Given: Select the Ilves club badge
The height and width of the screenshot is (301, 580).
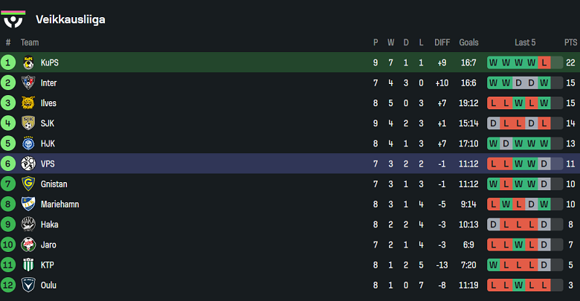Looking at the screenshot, I should click(x=28, y=103).
